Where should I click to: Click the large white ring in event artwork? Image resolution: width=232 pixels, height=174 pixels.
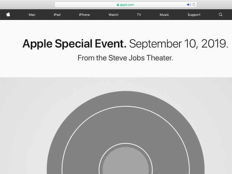126,106
